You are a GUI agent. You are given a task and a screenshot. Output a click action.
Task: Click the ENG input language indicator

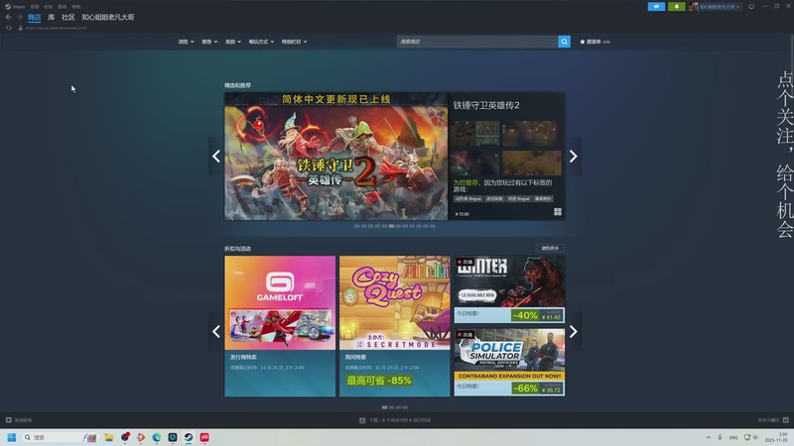733,437
